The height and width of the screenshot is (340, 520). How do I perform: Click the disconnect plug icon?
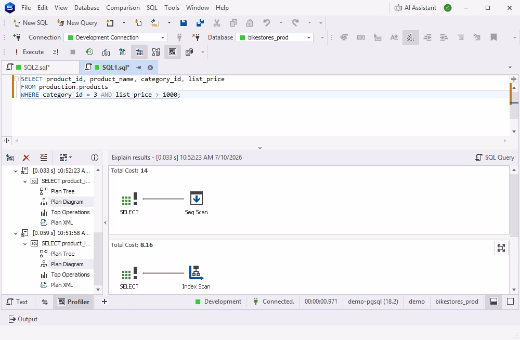(196, 37)
